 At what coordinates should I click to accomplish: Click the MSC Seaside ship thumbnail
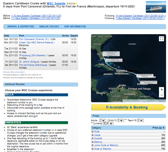156,7
